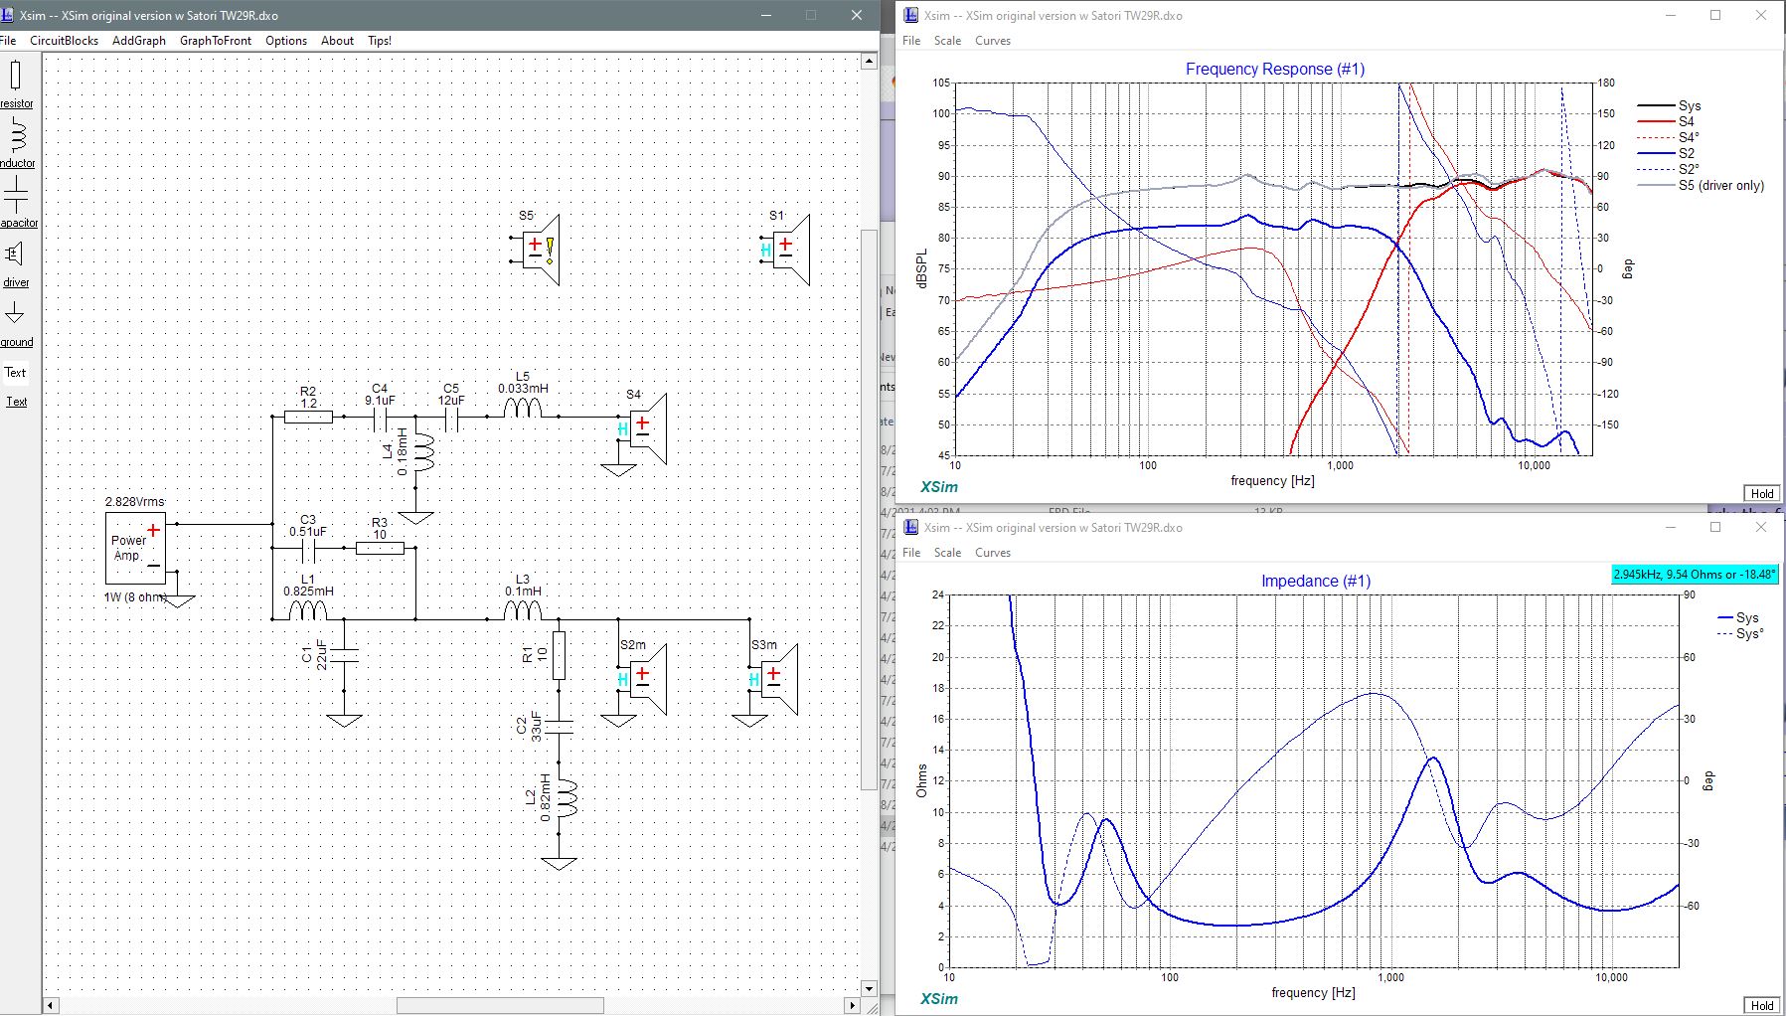Click S4 legend entry in Frequency Response
The image size is (1786, 1016).
[1667, 121]
